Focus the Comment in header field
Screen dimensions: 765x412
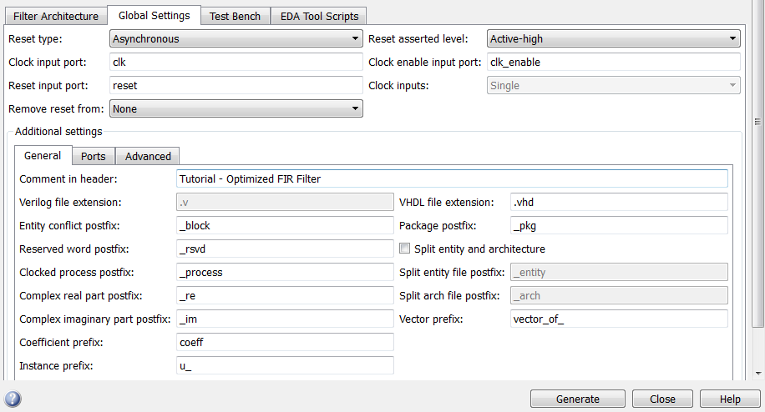point(452,178)
